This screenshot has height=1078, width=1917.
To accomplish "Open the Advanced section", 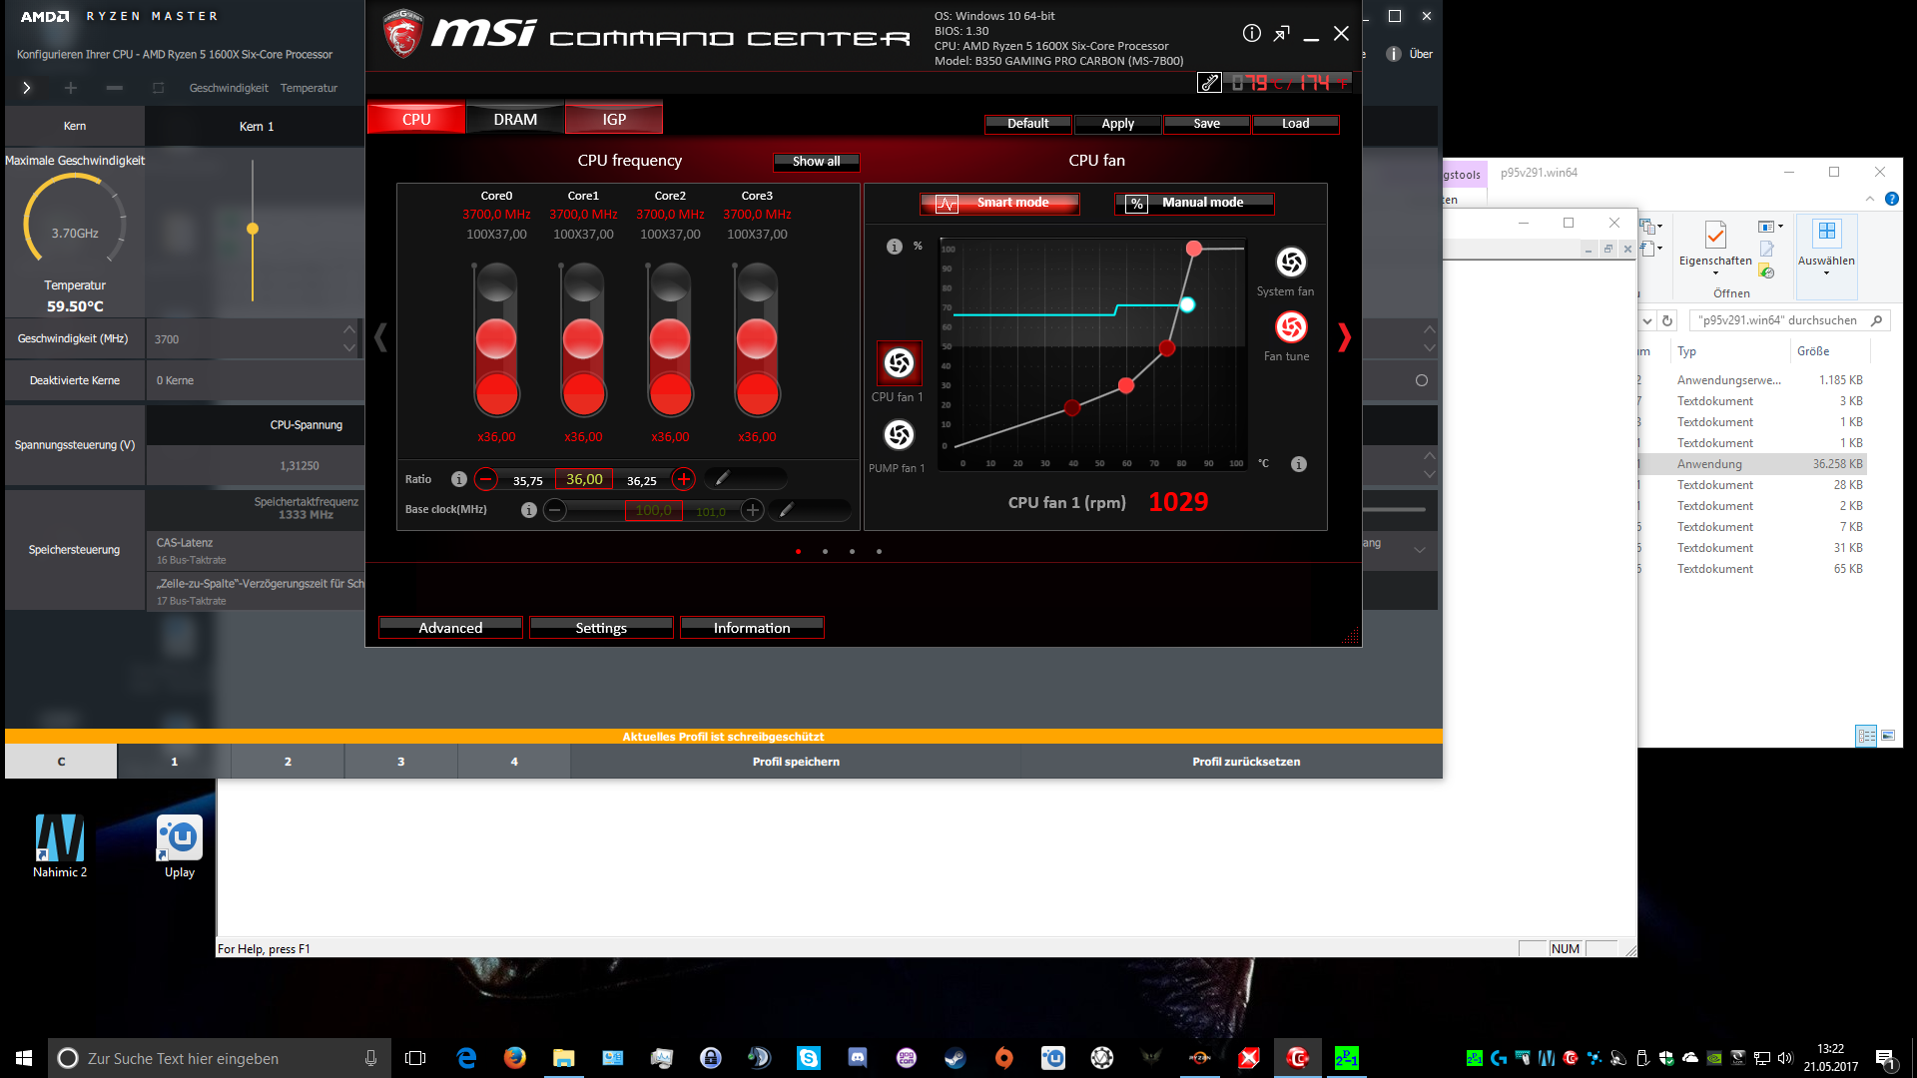I will (x=450, y=628).
